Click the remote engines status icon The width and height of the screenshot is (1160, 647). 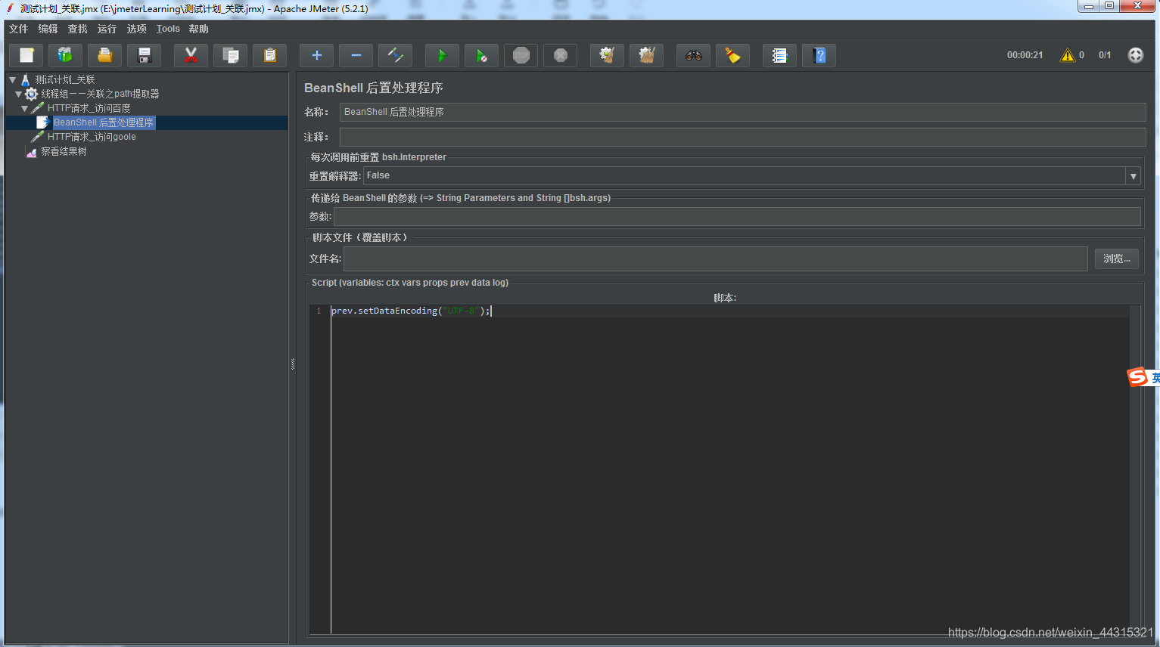pos(1135,55)
